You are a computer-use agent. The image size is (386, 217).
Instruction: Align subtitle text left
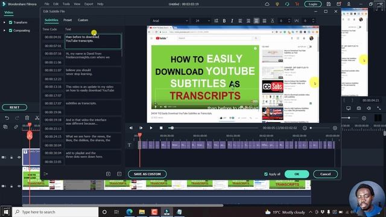pyautogui.click(x=240, y=21)
